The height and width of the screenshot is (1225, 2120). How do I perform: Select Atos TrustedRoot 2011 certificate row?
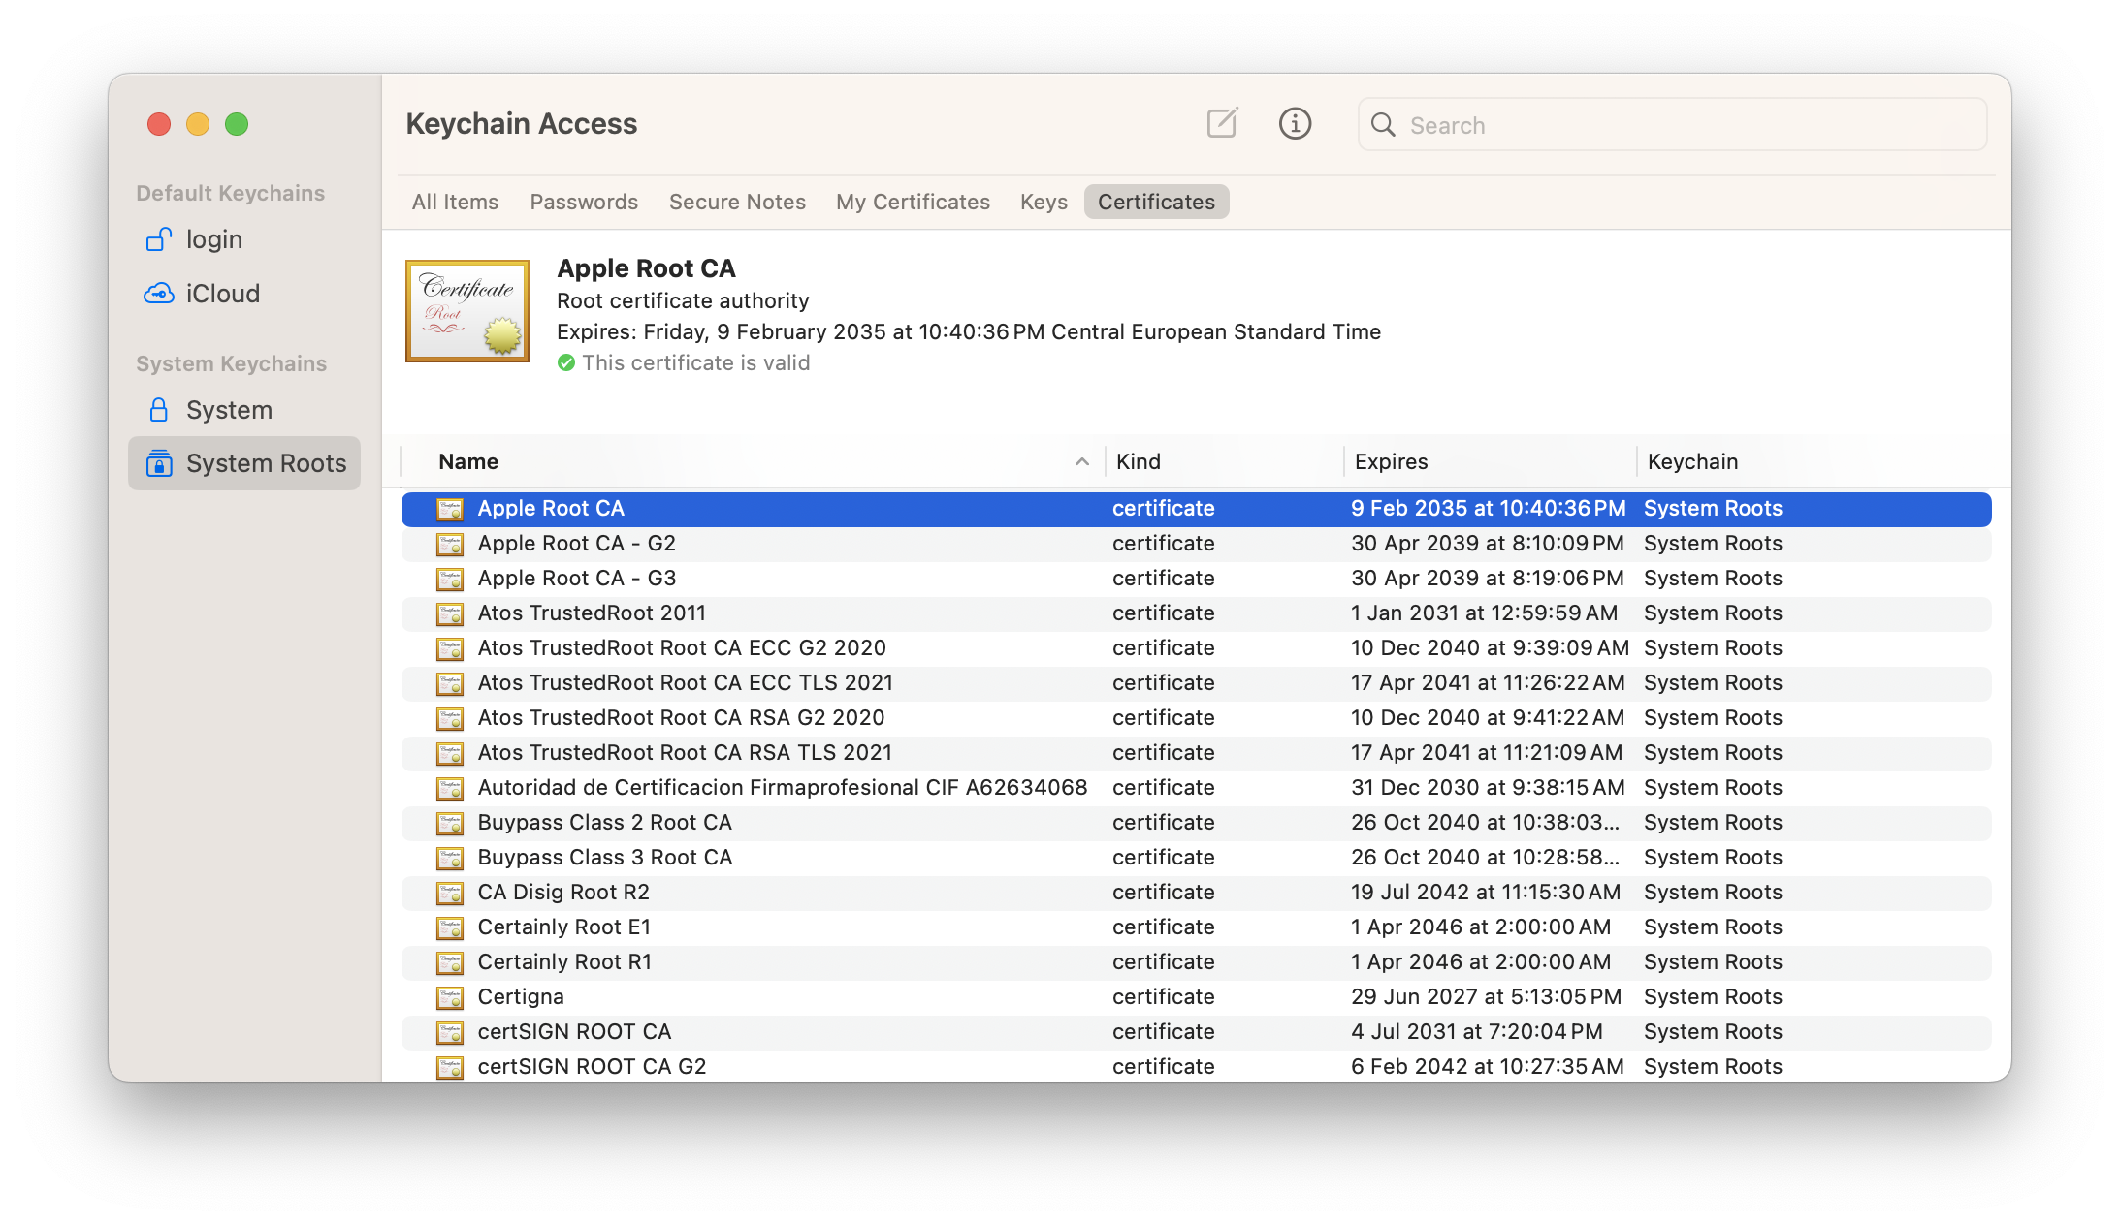592,613
